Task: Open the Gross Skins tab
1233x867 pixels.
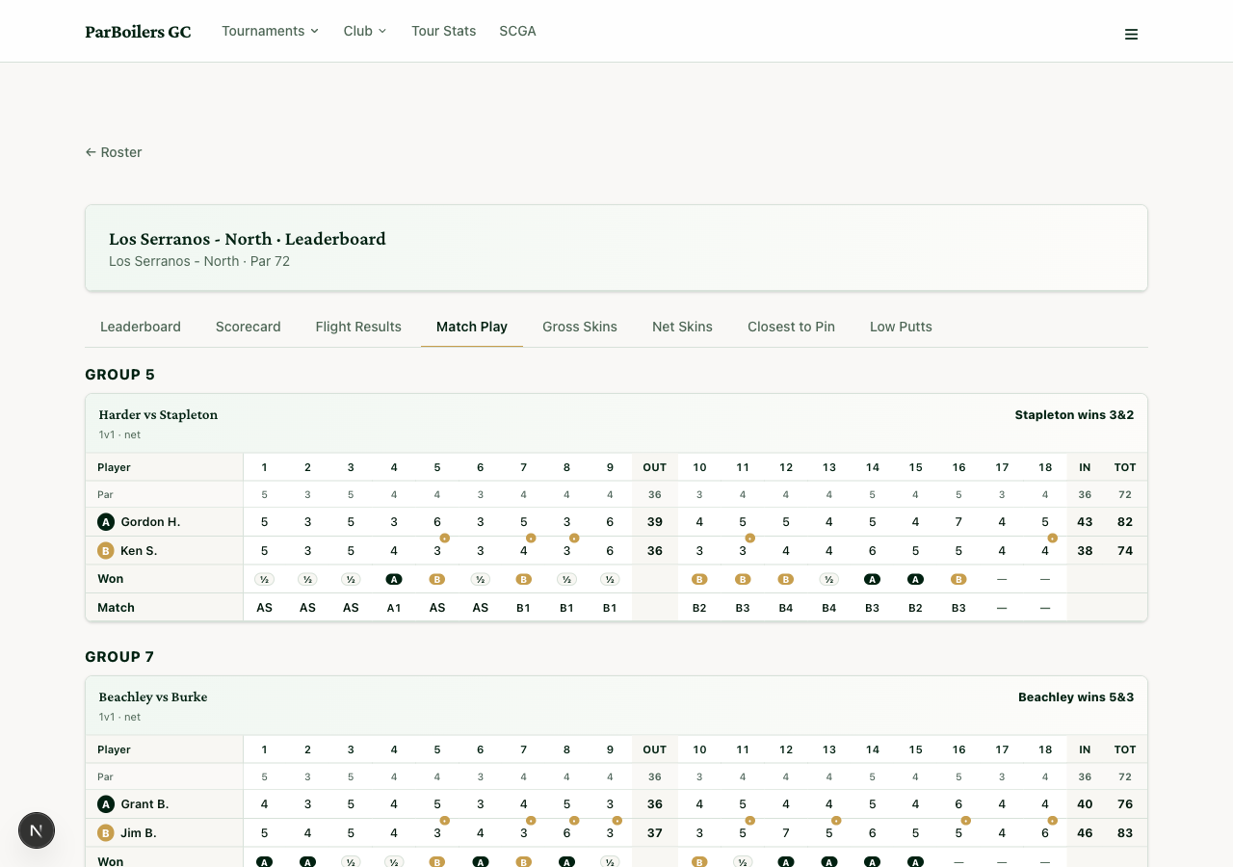Action: (x=580, y=327)
